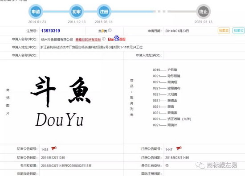Click the WeChat watermark icon
The image size is (245, 176).
tap(200, 165)
